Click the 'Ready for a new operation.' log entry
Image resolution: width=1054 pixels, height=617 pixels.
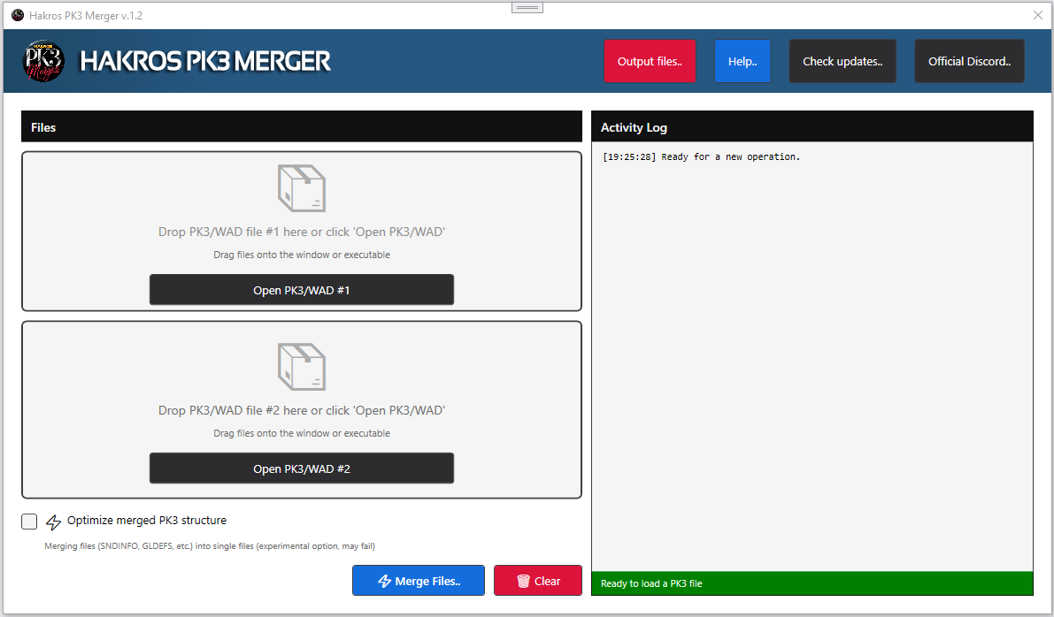tap(701, 157)
